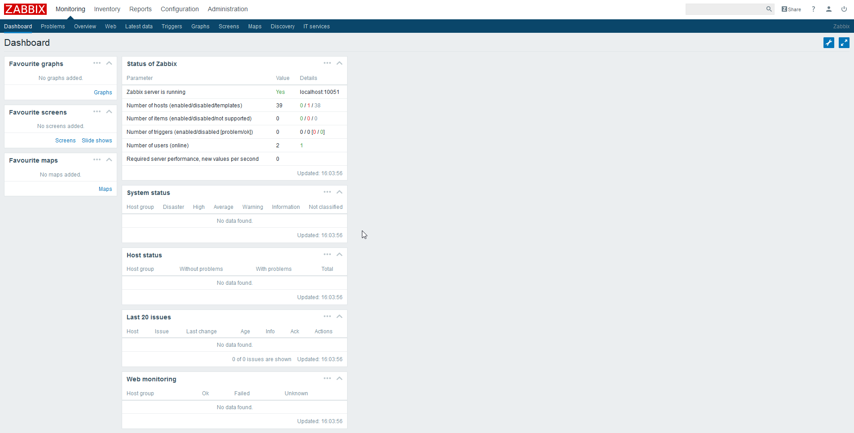Collapse the Host status widget
Viewport: 854px width, 433px height.
point(339,255)
